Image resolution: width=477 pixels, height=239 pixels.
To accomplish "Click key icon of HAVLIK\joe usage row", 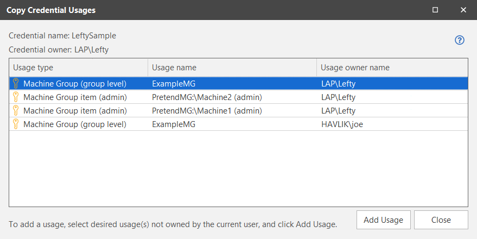I will tap(16, 124).
